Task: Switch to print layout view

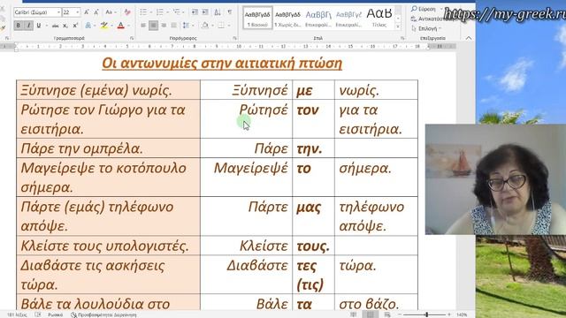Action: click(x=370, y=314)
